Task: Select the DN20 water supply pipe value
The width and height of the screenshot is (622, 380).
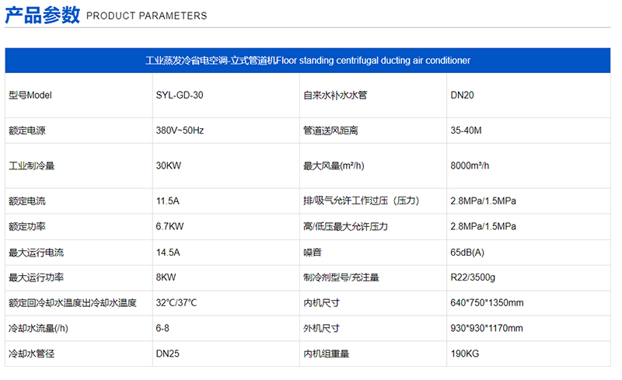Action: click(463, 96)
